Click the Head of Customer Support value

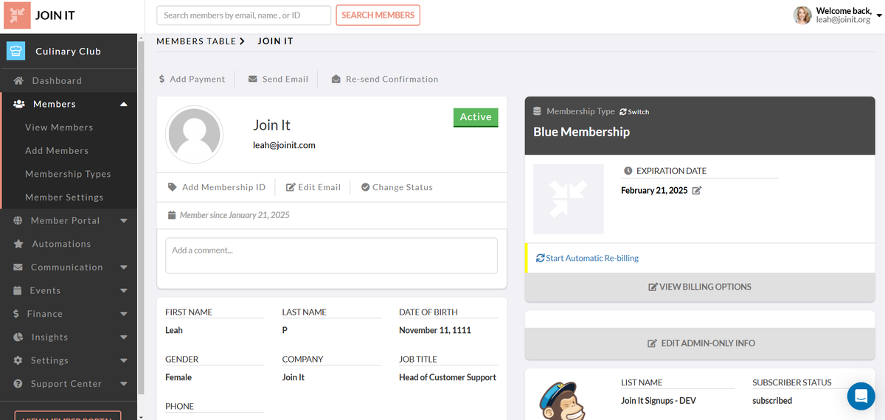(448, 377)
